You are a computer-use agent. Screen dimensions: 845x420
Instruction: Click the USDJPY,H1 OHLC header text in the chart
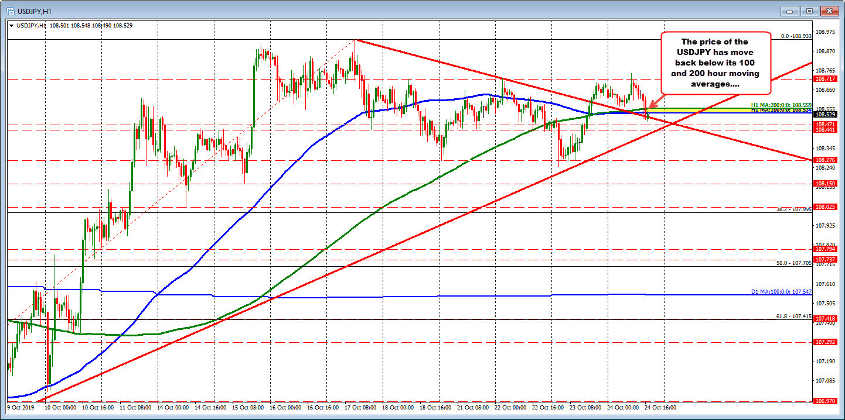(x=74, y=26)
